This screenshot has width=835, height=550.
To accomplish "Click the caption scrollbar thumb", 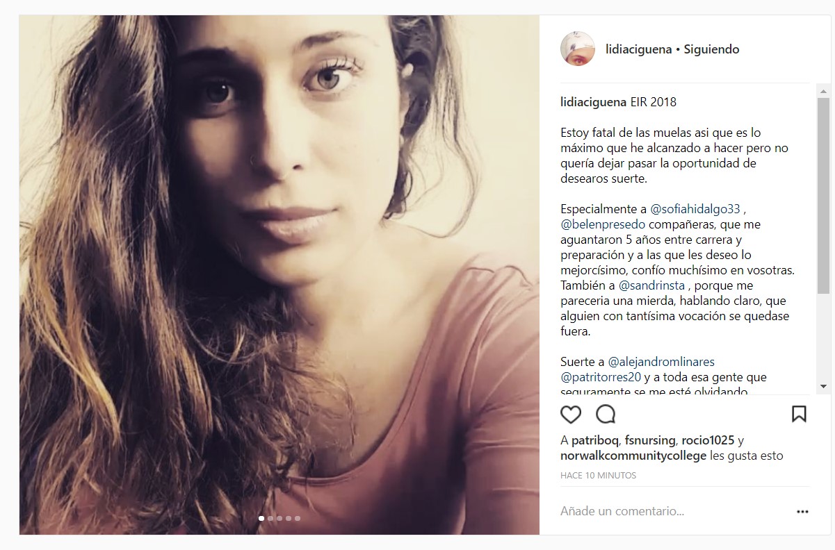I will coord(823,194).
